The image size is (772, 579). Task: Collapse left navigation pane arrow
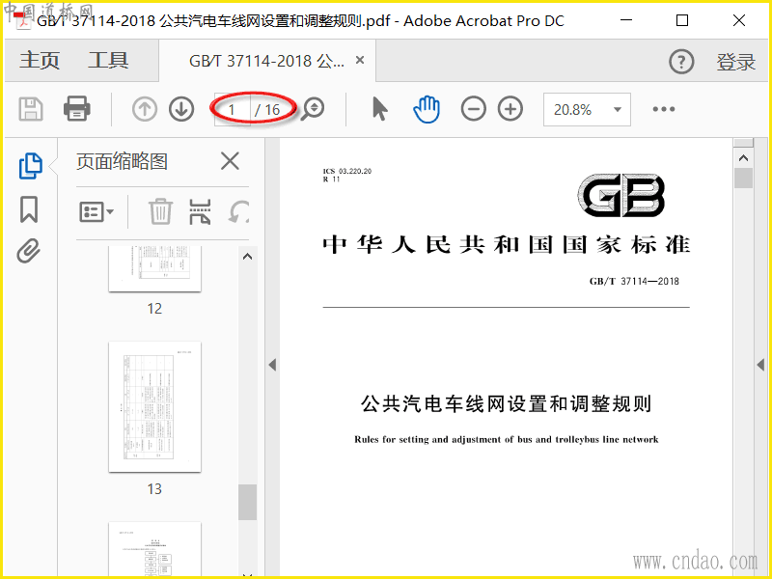272,365
